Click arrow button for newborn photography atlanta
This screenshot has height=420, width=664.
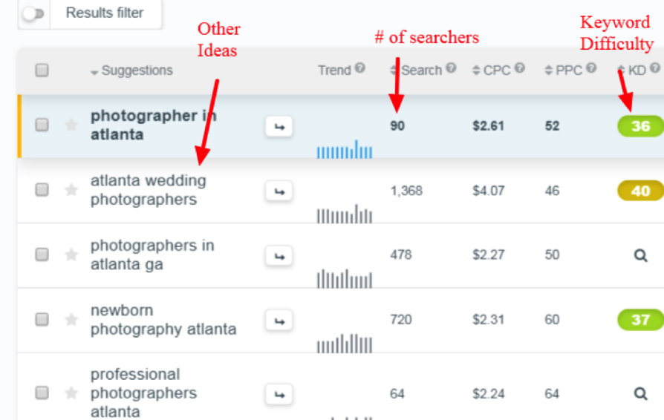coord(279,321)
